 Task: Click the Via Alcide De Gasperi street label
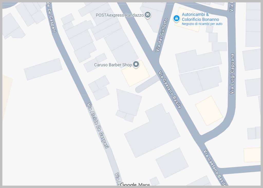98,125
